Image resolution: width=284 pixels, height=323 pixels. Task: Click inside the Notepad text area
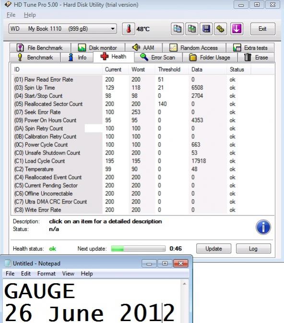[x=92, y=301]
